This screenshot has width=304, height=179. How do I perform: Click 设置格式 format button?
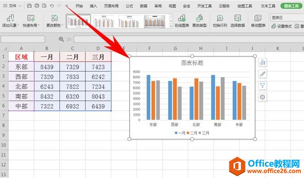tap(281, 26)
